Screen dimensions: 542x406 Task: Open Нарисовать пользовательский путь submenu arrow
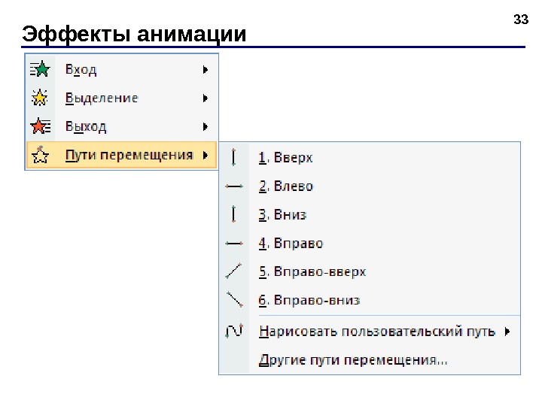[x=508, y=331]
